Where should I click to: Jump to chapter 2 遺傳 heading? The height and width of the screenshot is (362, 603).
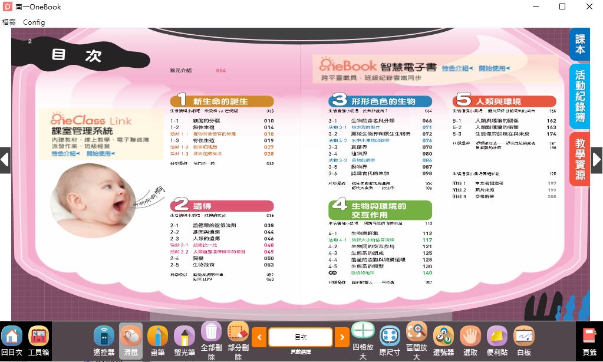pyautogui.click(x=222, y=205)
